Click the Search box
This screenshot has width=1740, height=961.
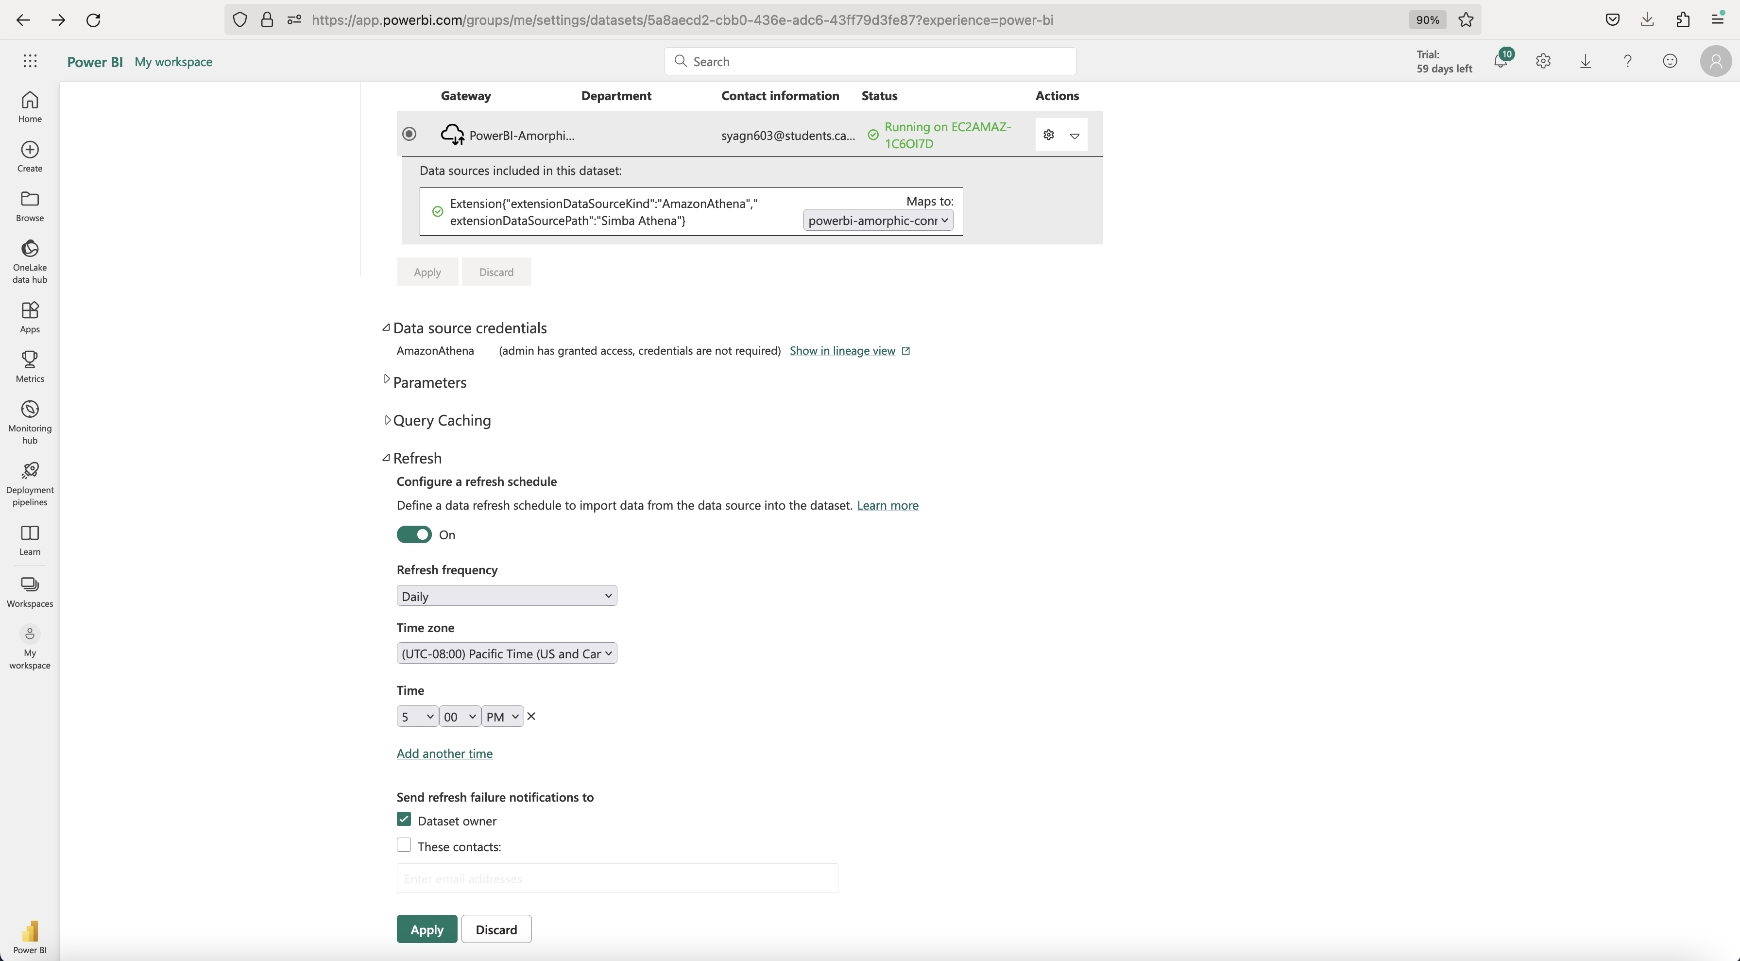click(x=870, y=62)
